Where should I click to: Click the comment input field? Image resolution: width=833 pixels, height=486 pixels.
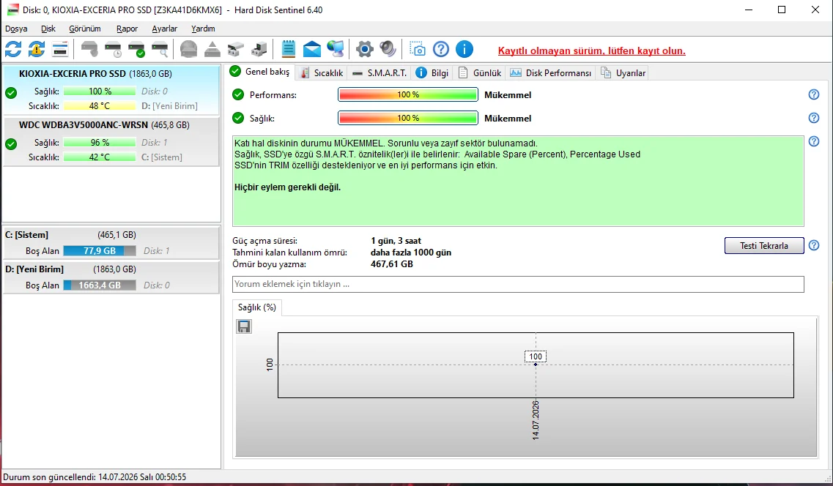[518, 284]
